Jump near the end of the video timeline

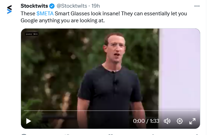point(194,111)
